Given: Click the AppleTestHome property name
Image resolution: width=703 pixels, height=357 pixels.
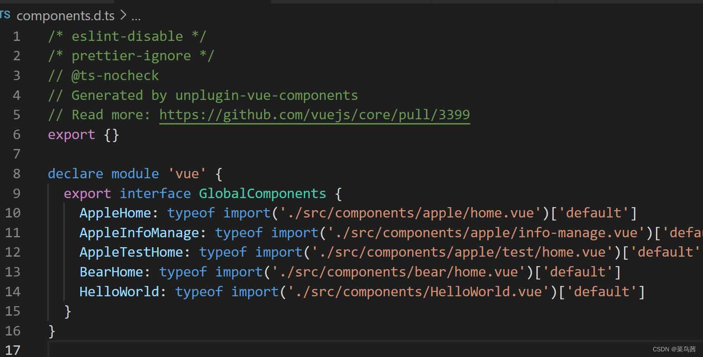Looking at the screenshot, I should (131, 252).
